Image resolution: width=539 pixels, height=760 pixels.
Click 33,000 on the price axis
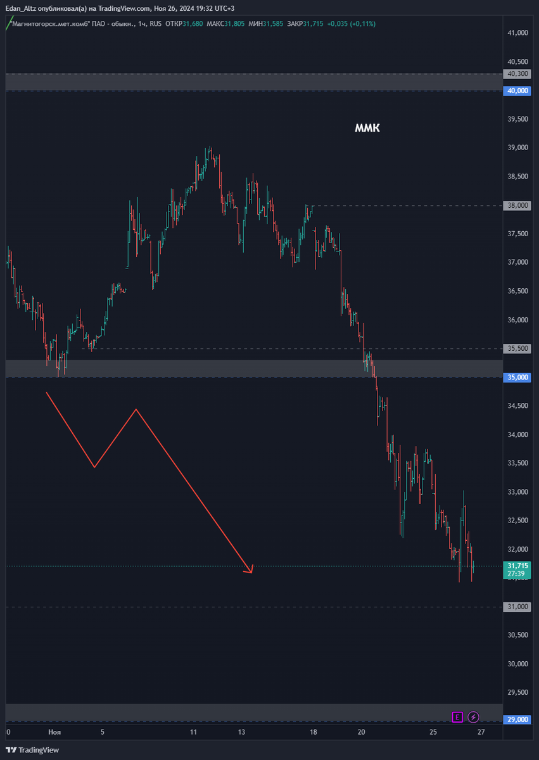point(518,492)
